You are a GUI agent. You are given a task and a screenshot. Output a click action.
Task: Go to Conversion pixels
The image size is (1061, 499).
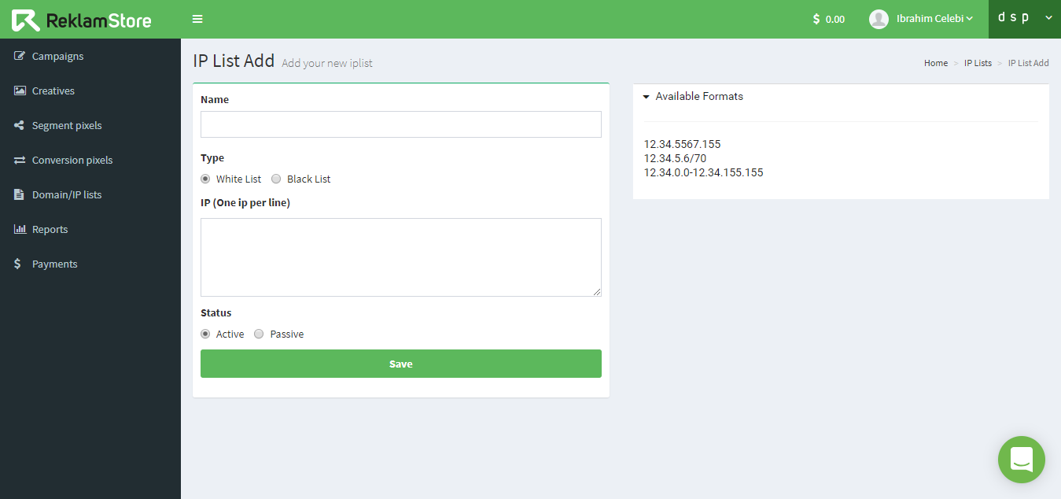90,160
